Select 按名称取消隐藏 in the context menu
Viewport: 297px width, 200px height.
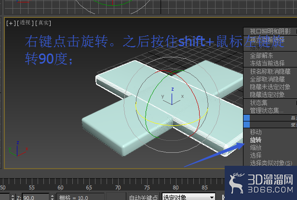click(x=270, y=71)
